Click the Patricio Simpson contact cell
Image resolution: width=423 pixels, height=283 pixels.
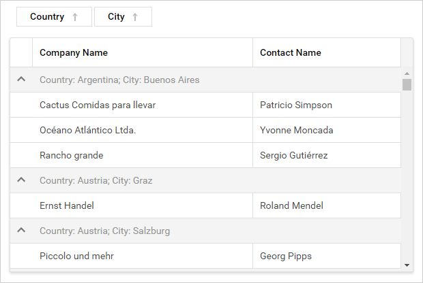[296, 105]
